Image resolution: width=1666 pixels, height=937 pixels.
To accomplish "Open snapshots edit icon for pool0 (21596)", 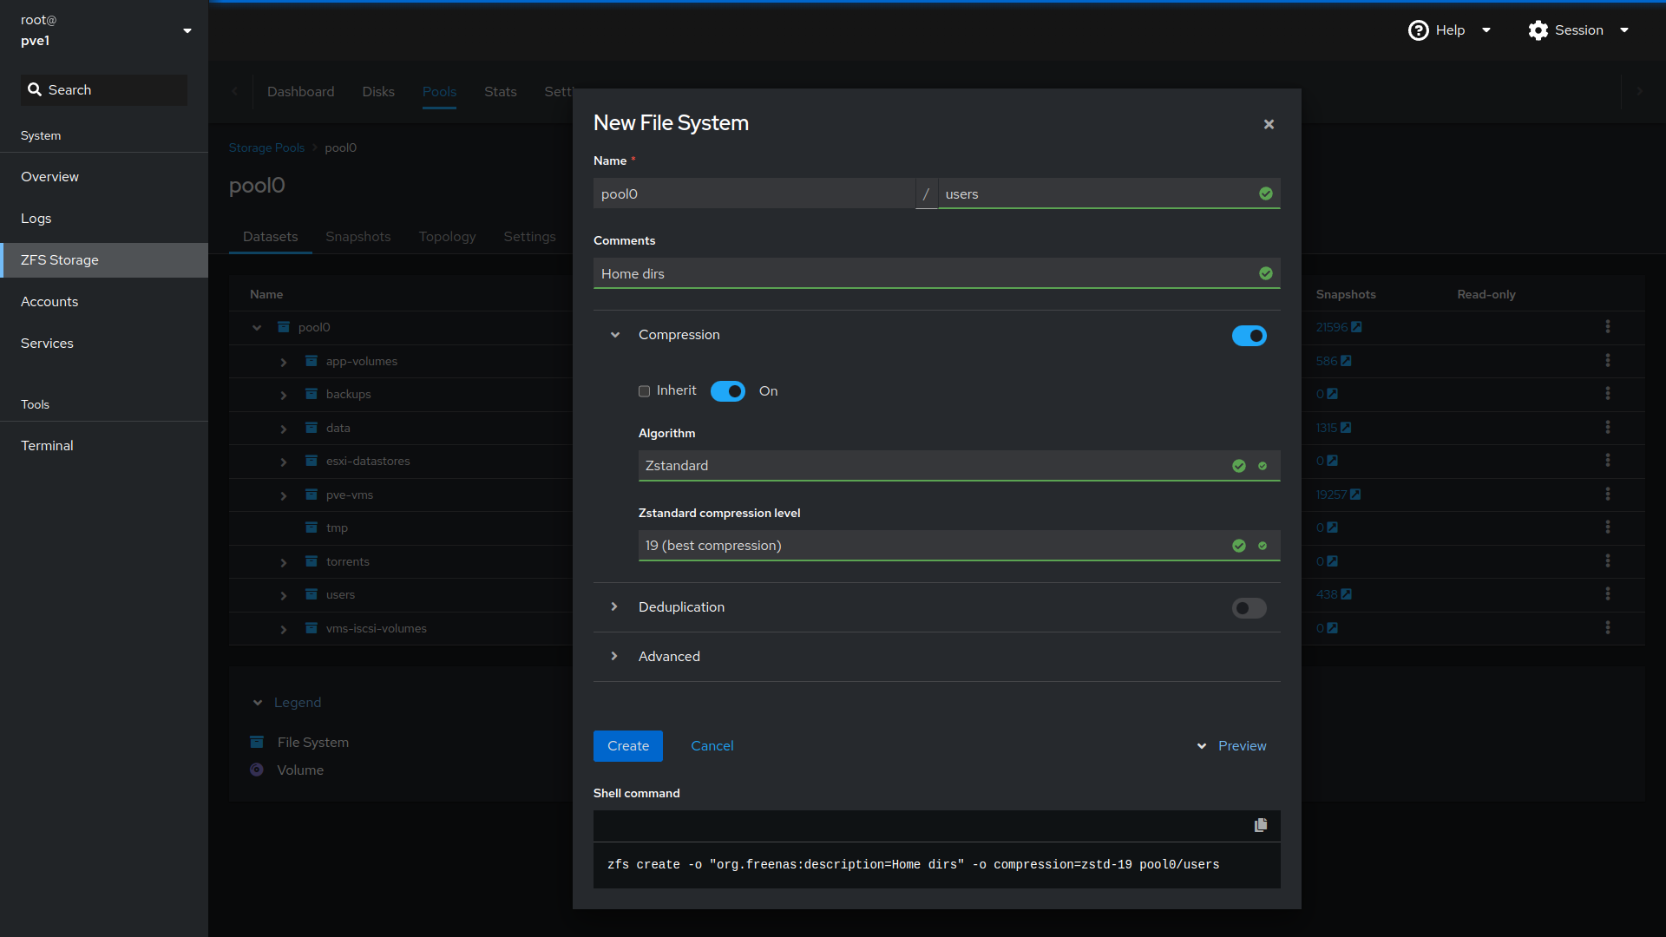I will pos(1356,327).
